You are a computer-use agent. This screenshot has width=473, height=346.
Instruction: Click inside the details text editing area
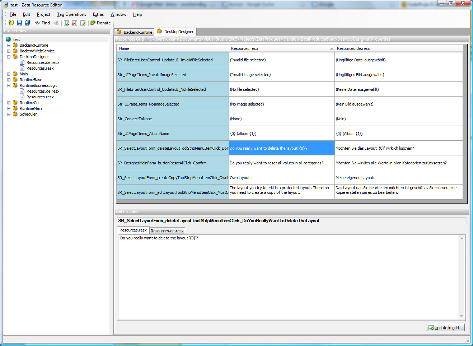coord(288,277)
